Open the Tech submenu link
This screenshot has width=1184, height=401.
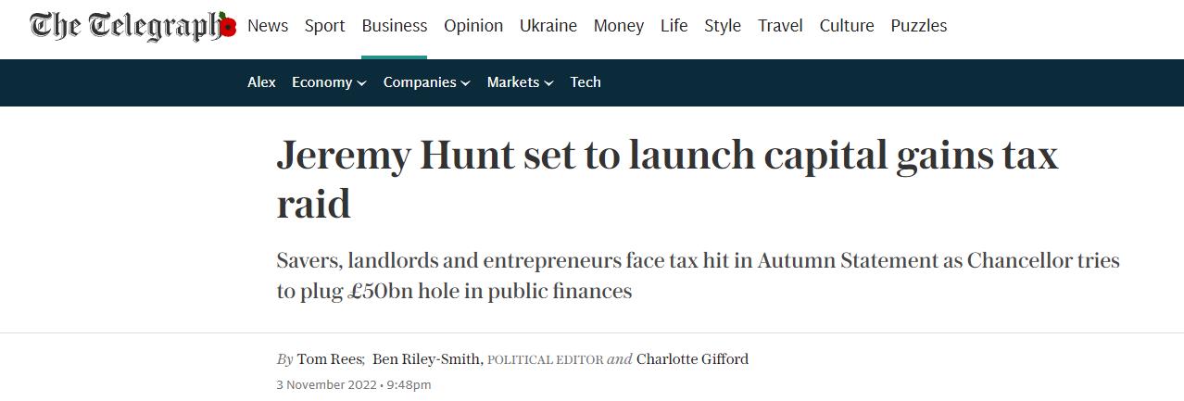point(586,81)
